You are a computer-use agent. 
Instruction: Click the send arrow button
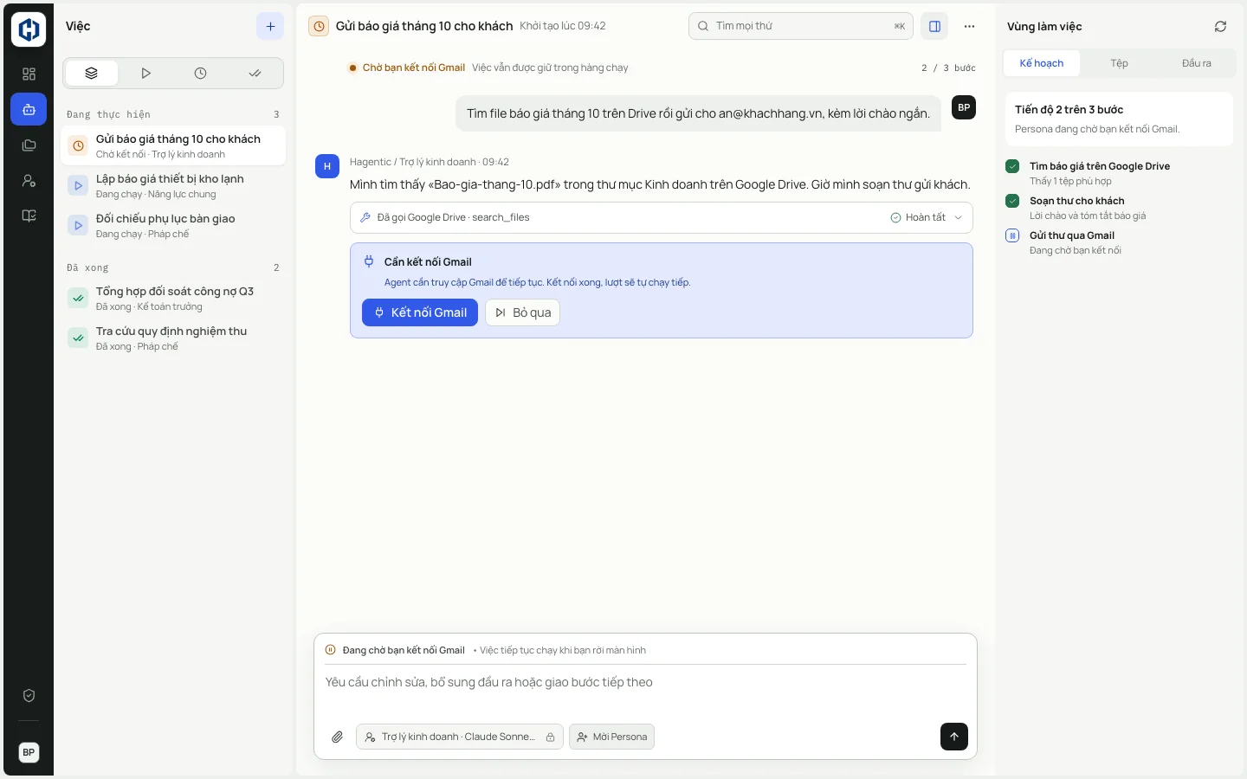pyautogui.click(x=953, y=737)
